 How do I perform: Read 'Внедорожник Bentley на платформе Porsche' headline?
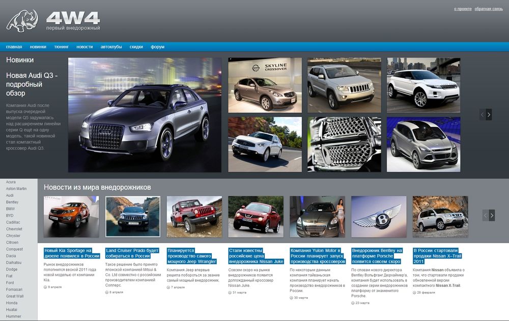click(377, 256)
